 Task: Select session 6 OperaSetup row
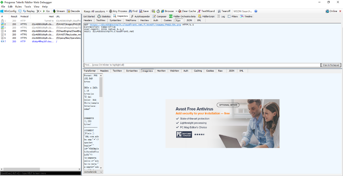point(41,38)
